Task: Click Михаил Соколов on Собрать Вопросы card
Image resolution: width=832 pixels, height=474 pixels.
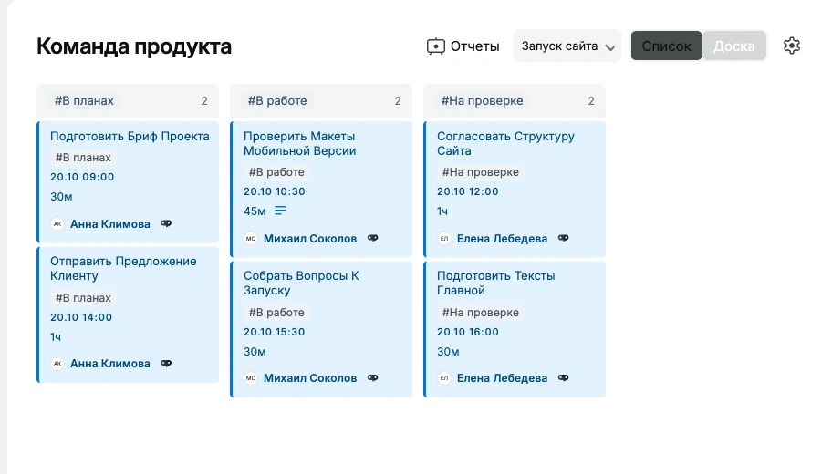Action: pos(310,378)
